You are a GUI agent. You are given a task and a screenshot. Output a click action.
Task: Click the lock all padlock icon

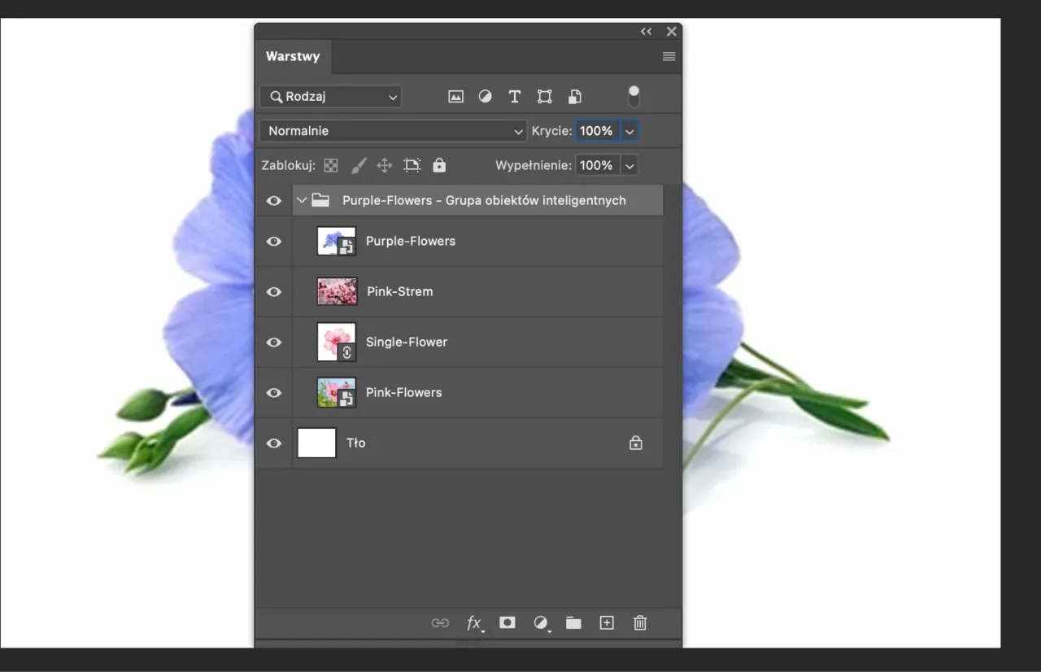(439, 165)
